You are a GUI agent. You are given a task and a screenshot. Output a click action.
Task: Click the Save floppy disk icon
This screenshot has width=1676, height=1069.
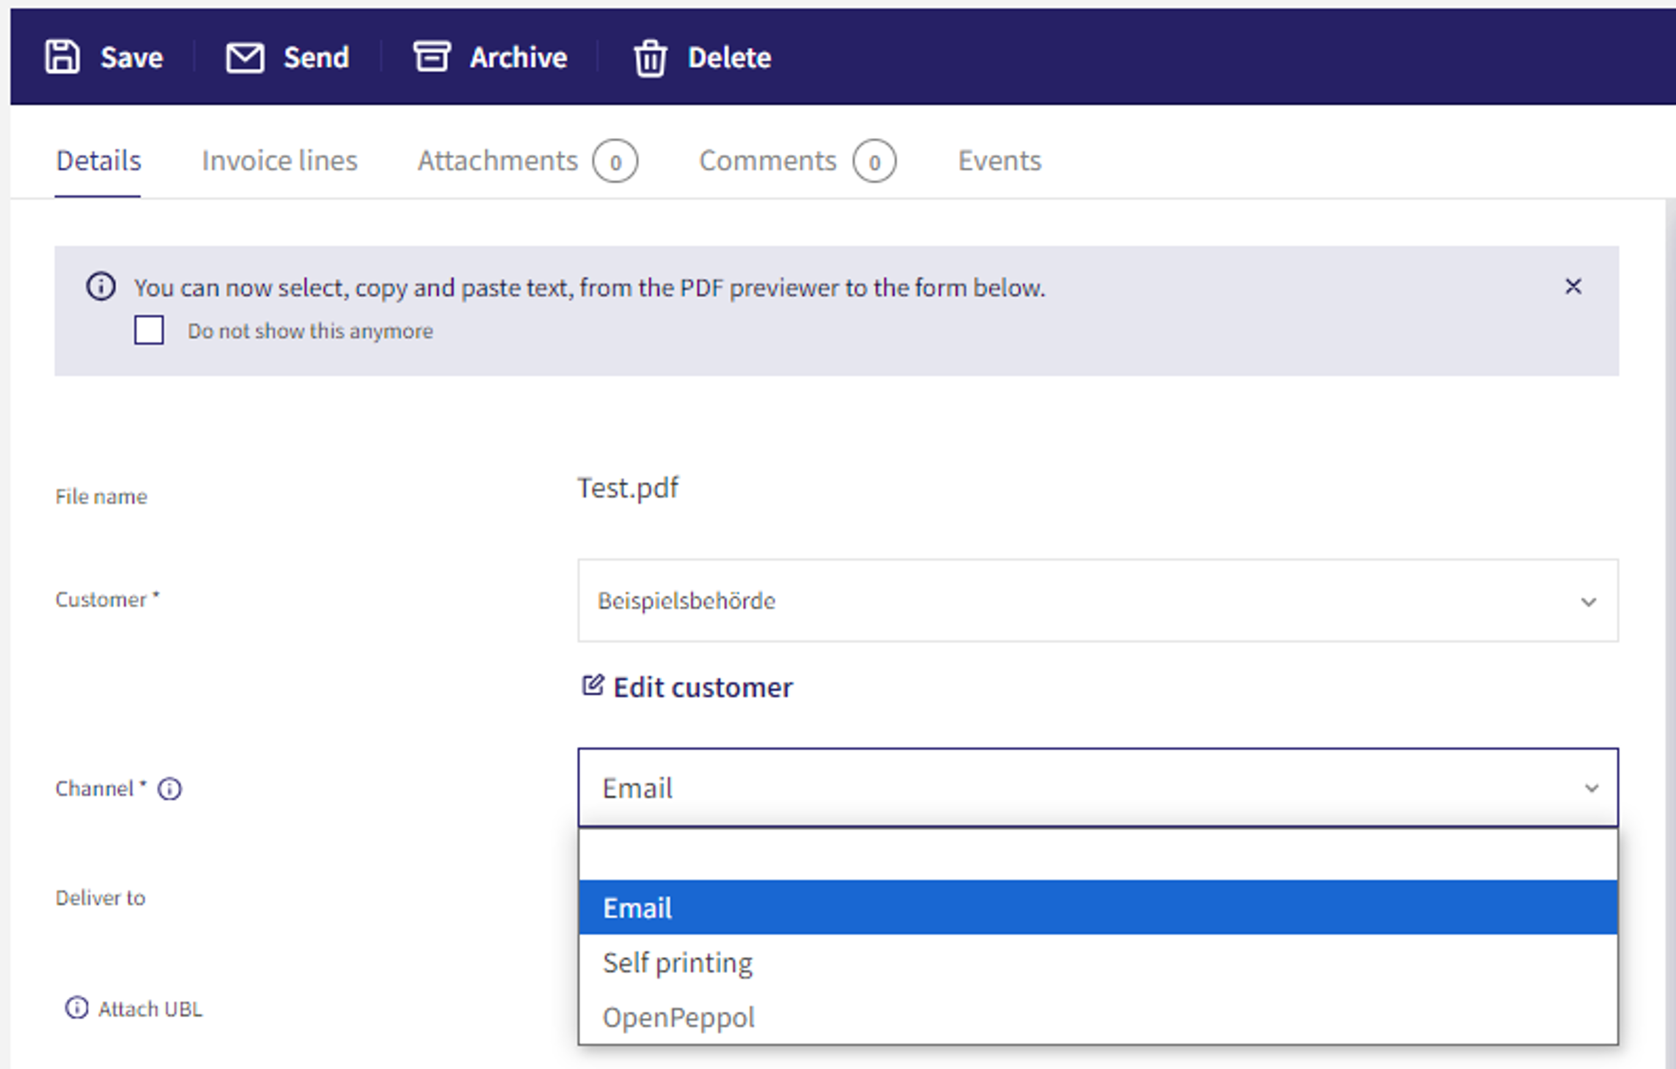(x=63, y=57)
